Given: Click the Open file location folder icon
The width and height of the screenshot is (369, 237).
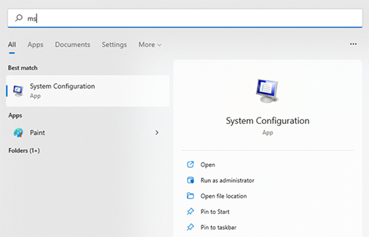Looking at the screenshot, I should (x=191, y=196).
